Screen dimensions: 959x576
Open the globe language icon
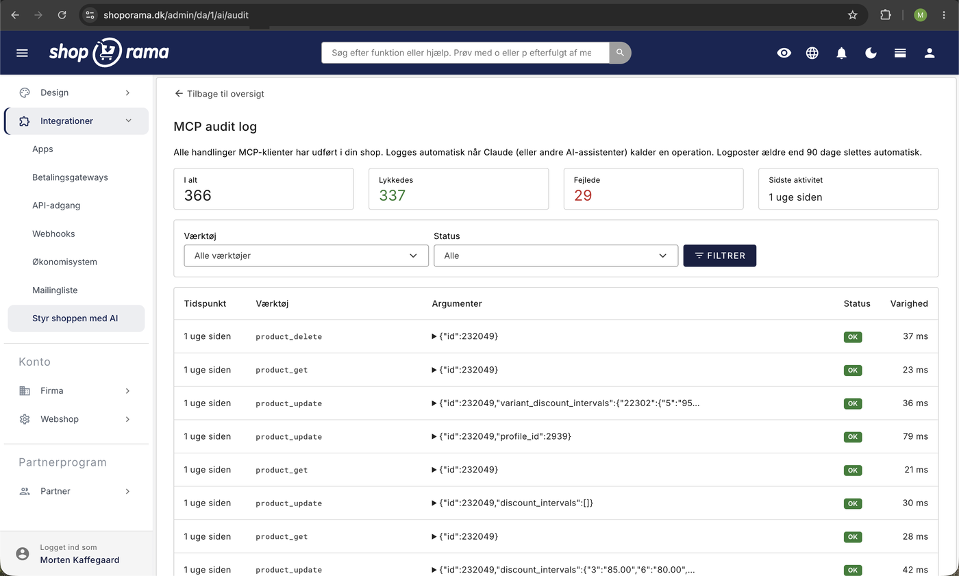[x=812, y=53]
